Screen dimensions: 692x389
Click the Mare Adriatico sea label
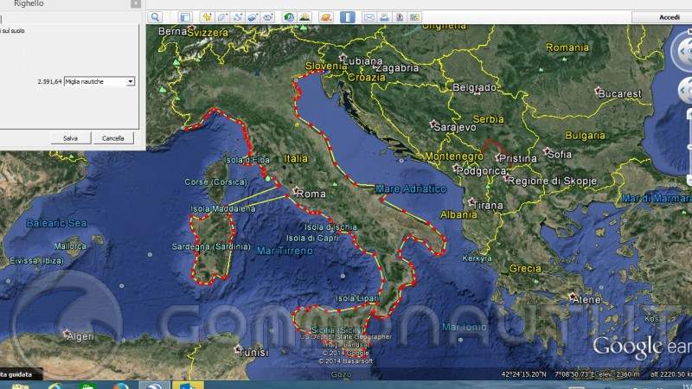click(411, 188)
